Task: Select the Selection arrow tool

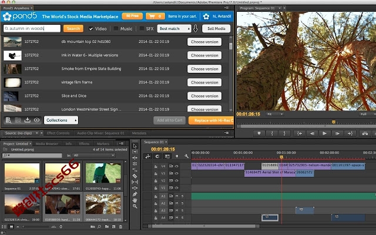Action: [x=135, y=146]
